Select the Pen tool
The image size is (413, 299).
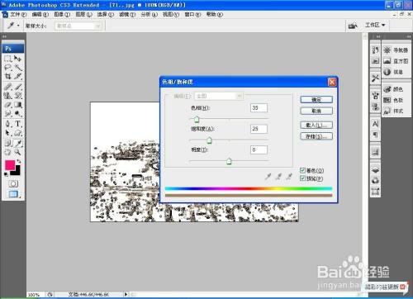(7, 124)
